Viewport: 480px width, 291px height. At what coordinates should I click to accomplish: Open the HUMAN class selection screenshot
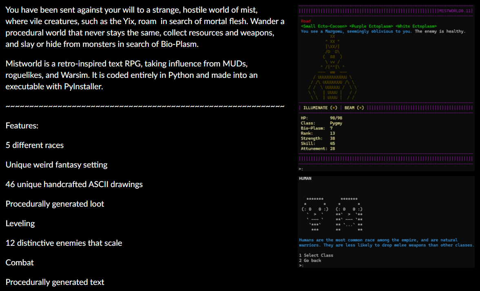(386, 222)
